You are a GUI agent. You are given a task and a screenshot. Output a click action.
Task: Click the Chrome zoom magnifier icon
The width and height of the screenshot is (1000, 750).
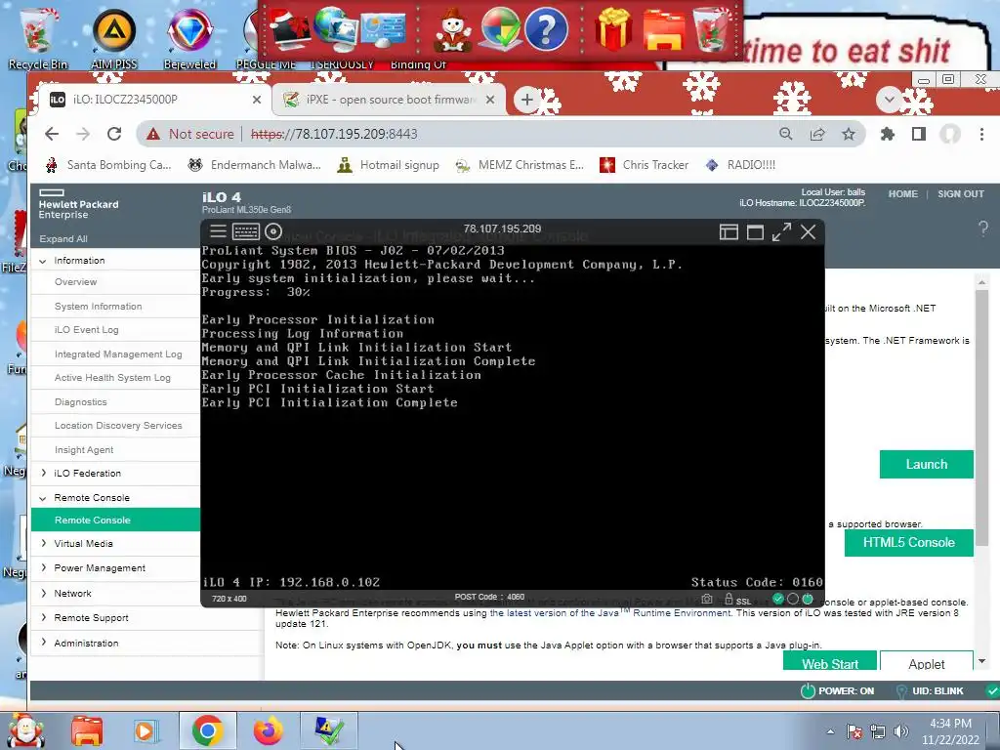coord(786,134)
